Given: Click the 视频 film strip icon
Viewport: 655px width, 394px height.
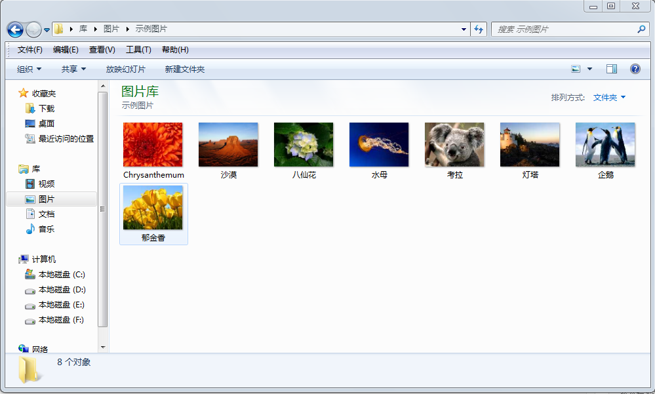Looking at the screenshot, I should 30,184.
